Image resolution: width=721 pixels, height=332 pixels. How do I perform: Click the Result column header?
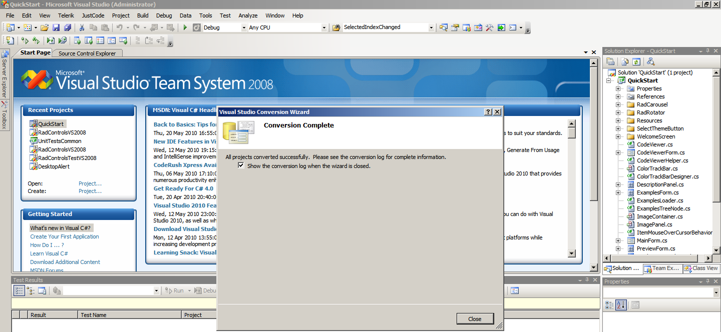point(53,315)
